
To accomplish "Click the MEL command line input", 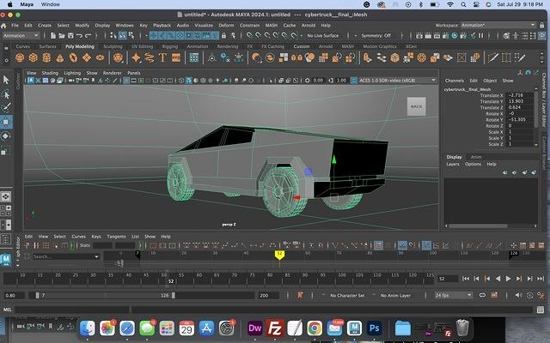I will pos(273,310).
